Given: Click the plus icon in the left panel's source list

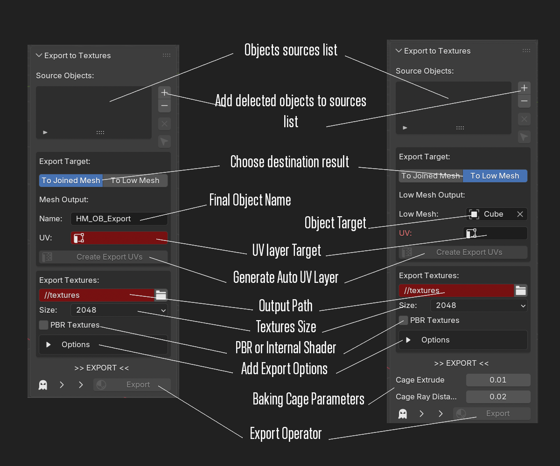Looking at the screenshot, I should tap(164, 93).
